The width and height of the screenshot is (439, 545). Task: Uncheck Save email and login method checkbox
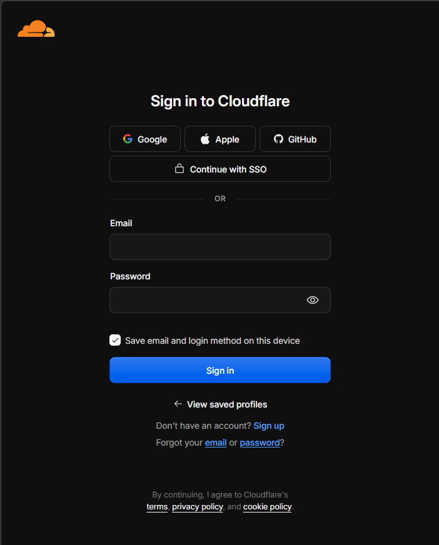point(115,340)
